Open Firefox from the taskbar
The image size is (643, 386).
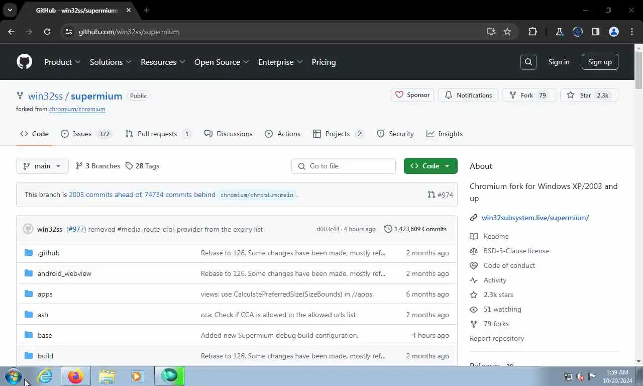coord(76,376)
